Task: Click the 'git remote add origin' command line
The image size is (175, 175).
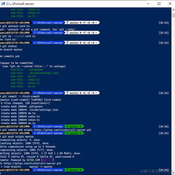Action: tap(47, 130)
